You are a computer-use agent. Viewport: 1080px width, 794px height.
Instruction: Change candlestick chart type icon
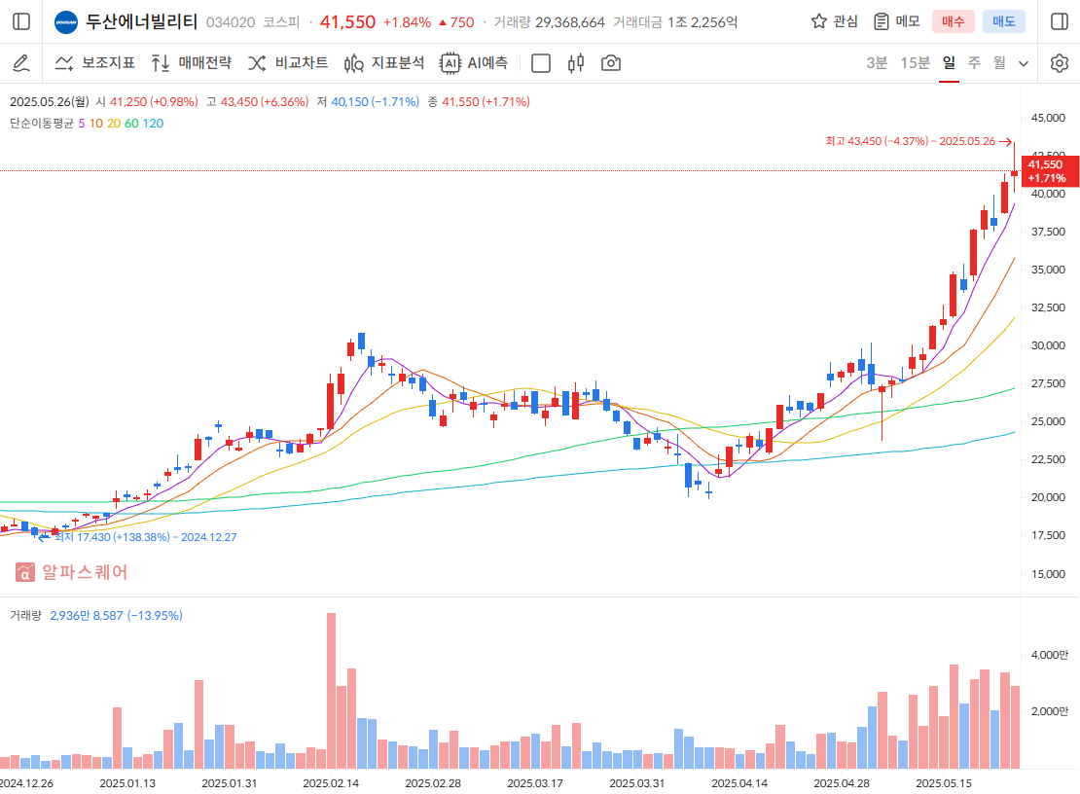coord(576,63)
